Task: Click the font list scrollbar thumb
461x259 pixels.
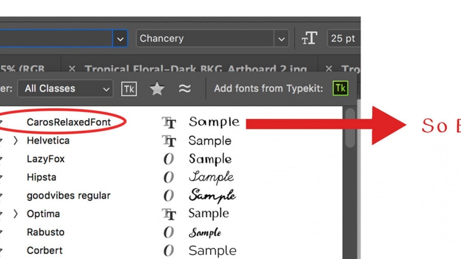Action: coord(350,128)
